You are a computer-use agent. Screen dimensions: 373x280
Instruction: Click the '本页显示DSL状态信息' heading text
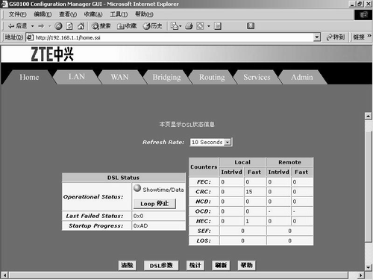coord(186,124)
